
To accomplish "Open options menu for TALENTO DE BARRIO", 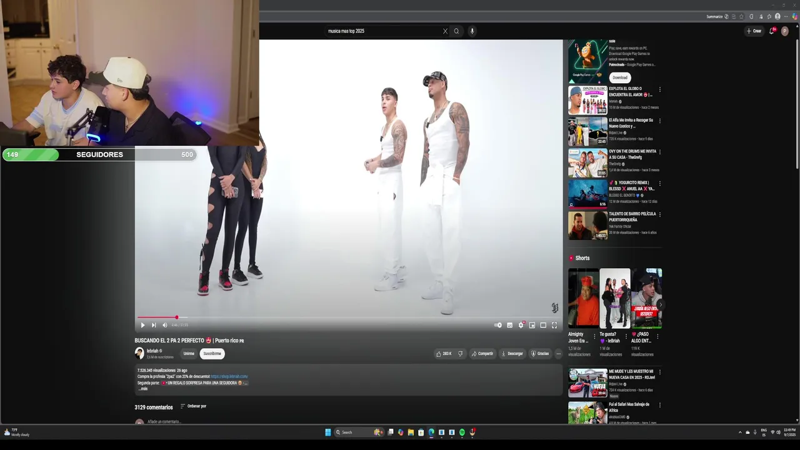I will click(x=660, y=214).
